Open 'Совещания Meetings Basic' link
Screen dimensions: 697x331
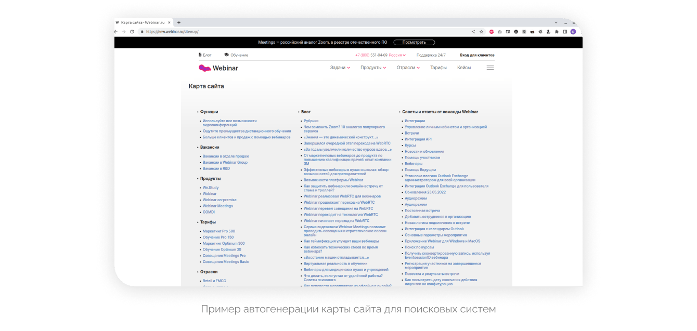226,262
